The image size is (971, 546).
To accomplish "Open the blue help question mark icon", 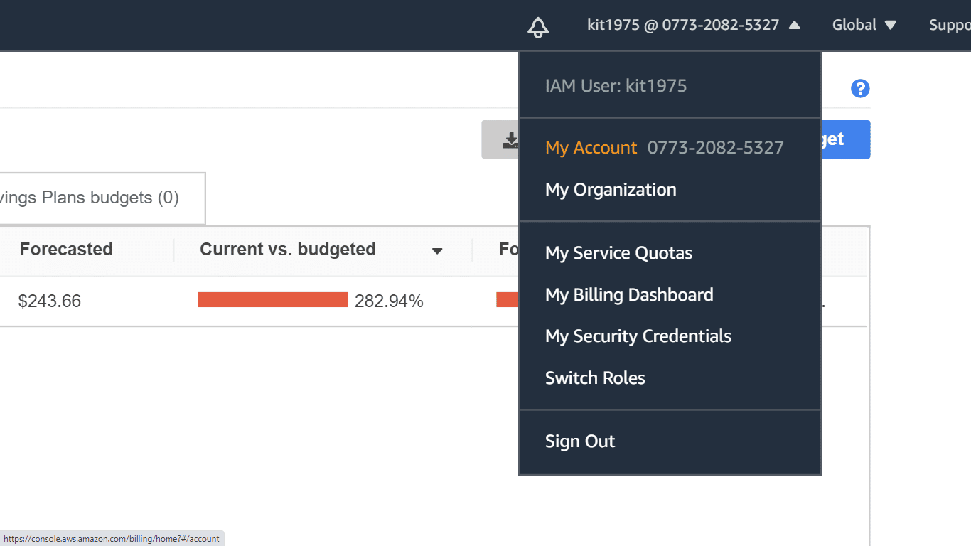I will 860,88.
